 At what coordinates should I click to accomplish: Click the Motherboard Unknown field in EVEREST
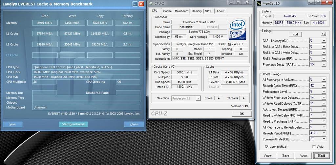coord(86,108)
